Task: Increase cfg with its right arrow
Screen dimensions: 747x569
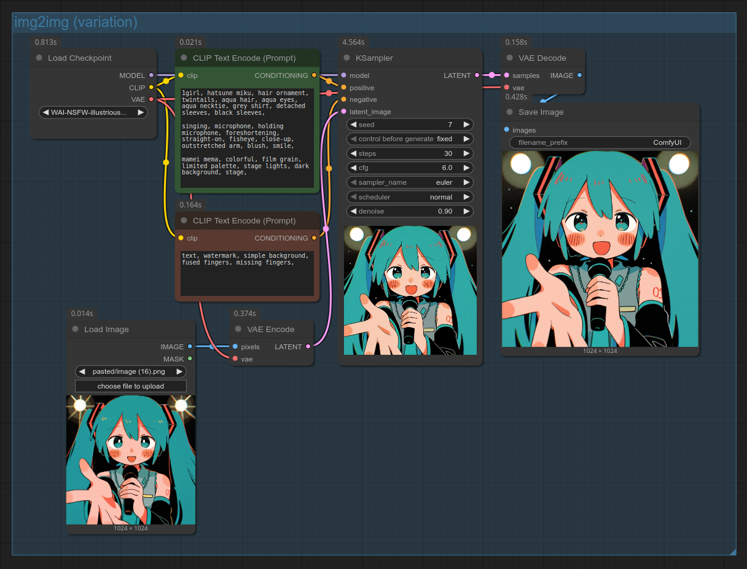Action: click(x=466, y=168)
